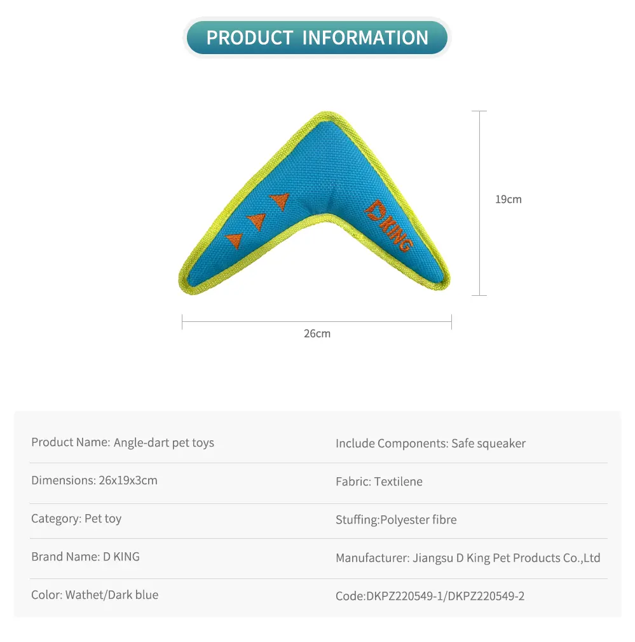This screenshot has height=642, width=635.
Task: Click the 26cm width label
Action: pos(317,333)
